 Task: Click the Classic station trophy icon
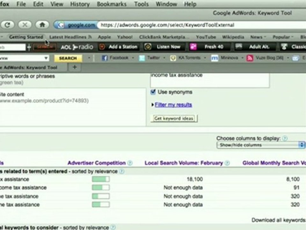pyautogui.click(x=284, y=47)
